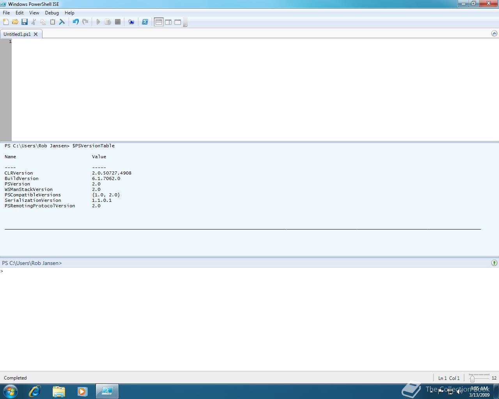Viewport: 499px width, 399px height.
Task: Open the Help menu
Action: (x=69, y=13)
